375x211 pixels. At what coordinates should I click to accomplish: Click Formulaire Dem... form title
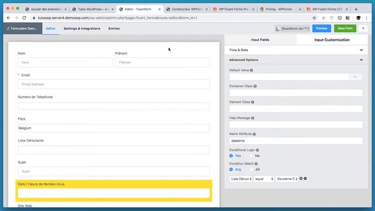[22, 29]
